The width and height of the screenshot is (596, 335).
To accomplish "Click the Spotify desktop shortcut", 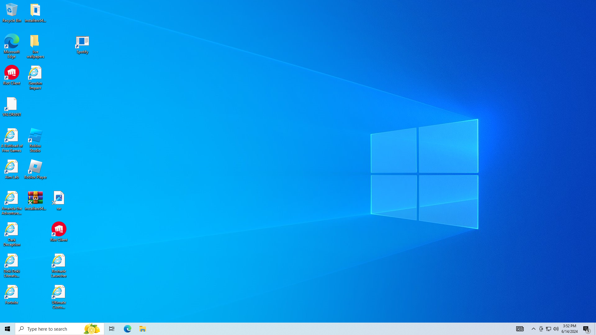I will point(82,44).
